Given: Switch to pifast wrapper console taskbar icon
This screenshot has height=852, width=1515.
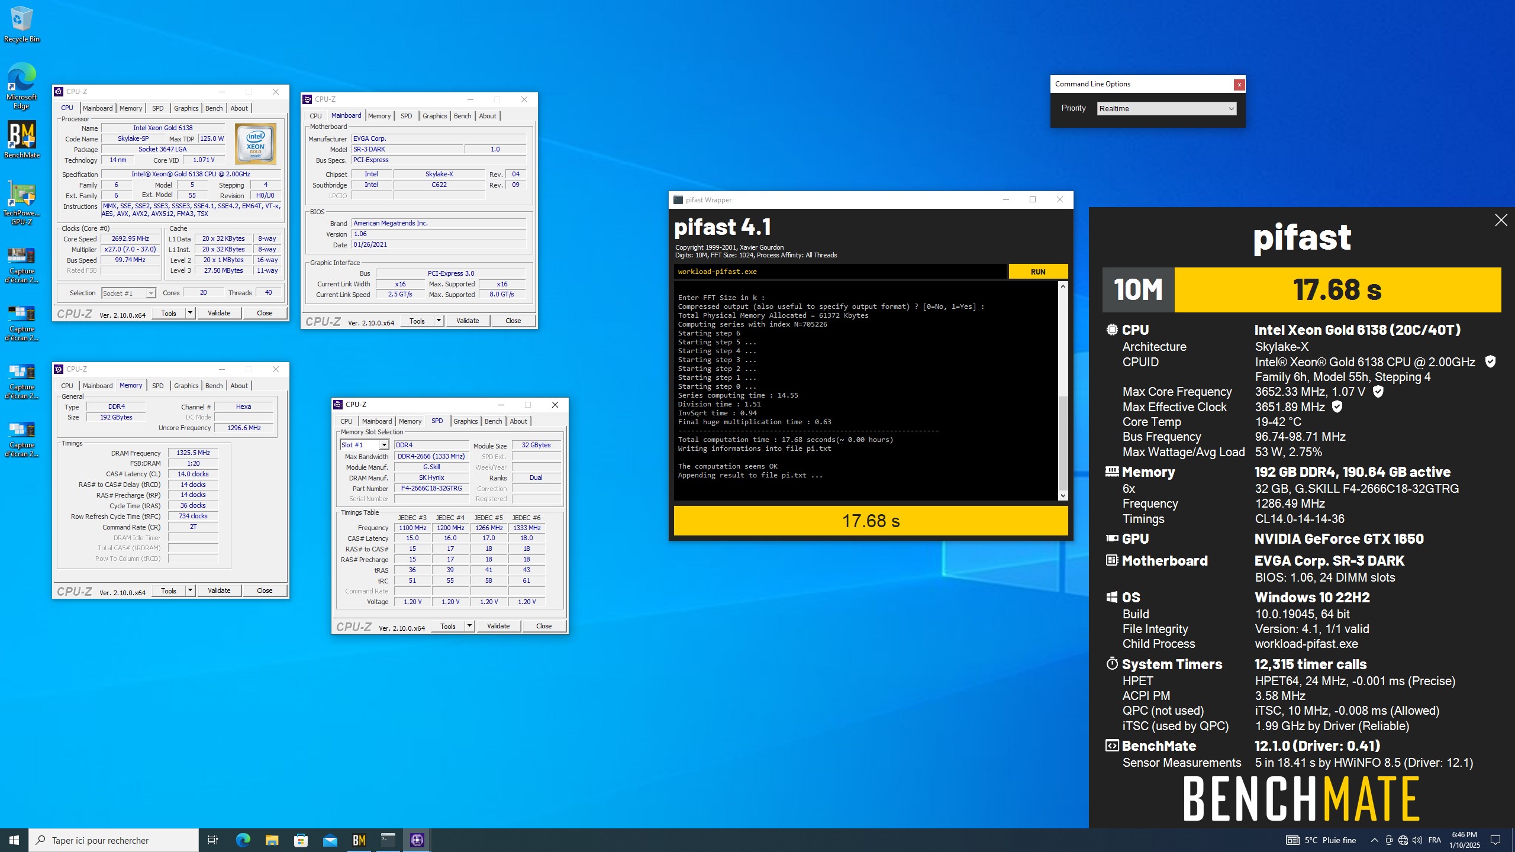Looking at the screenshot, I should [x=388, y=840].
